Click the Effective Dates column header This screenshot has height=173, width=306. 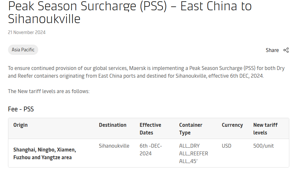point(150,129)
